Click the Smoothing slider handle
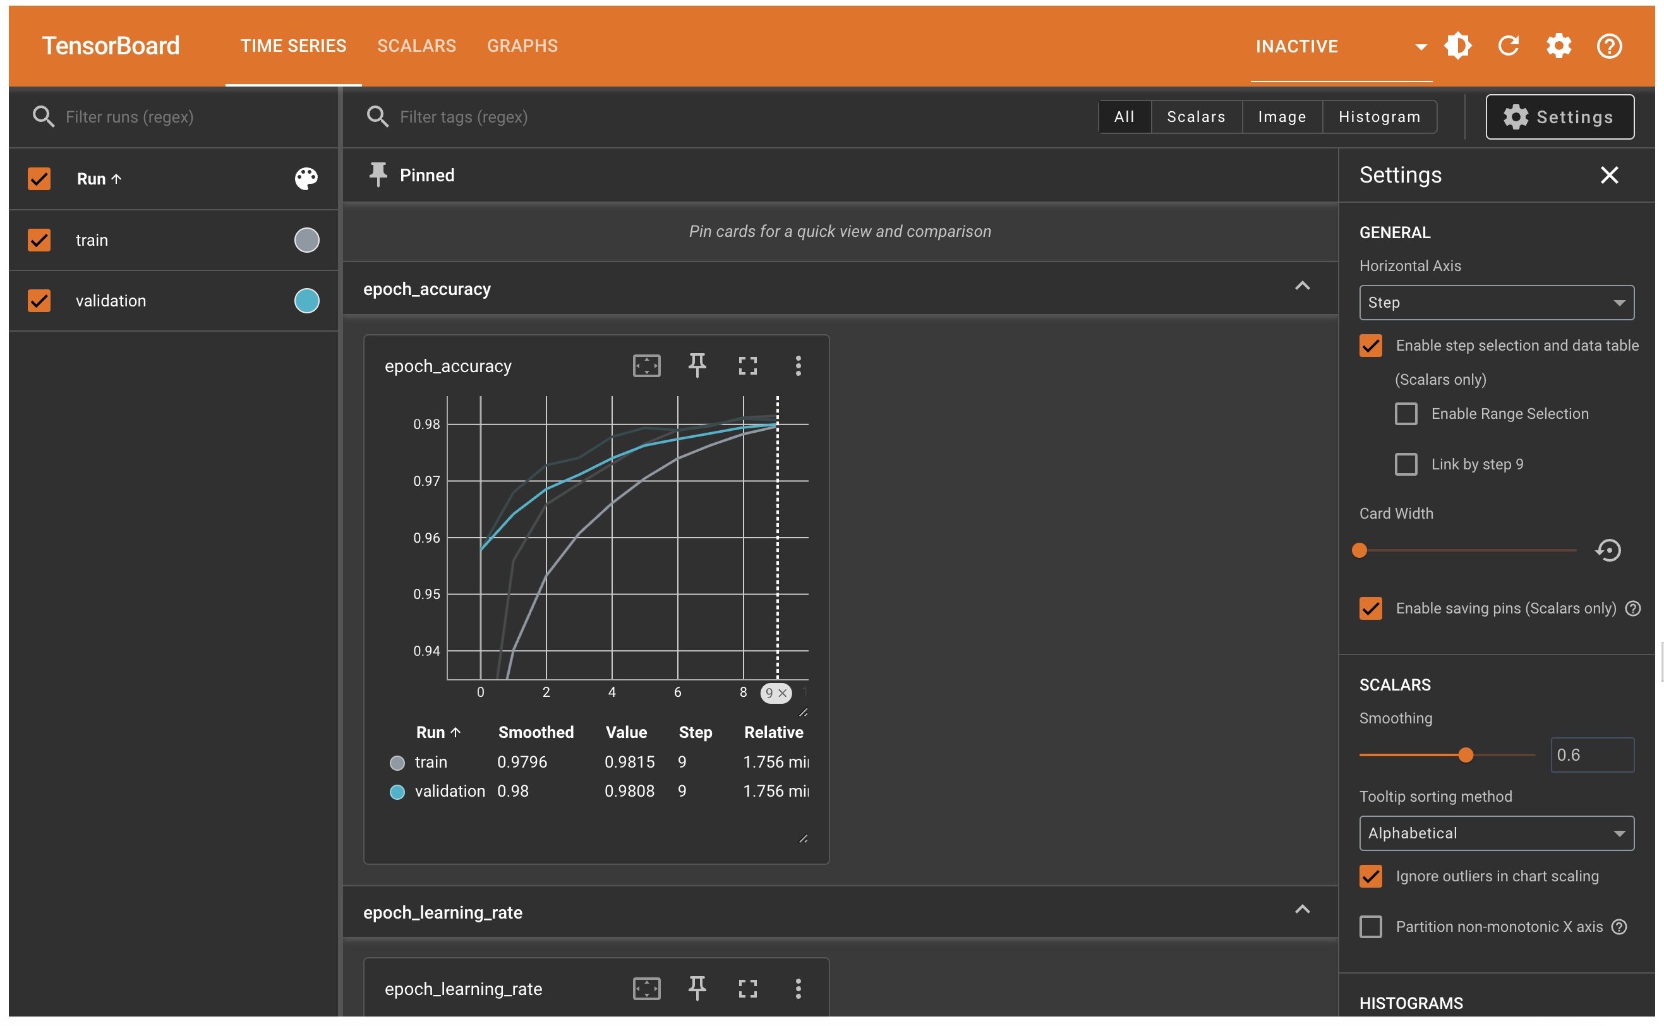 [1465, 755]
